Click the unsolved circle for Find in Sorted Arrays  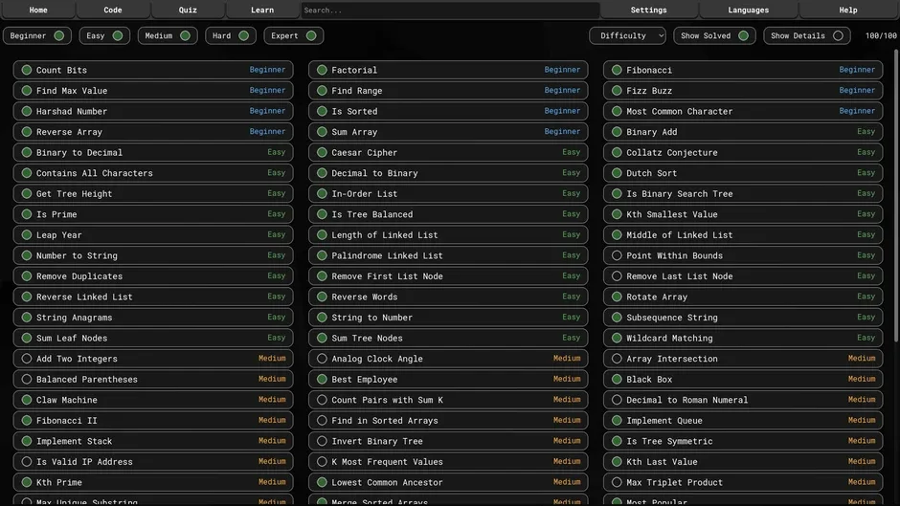coord(322,421)
